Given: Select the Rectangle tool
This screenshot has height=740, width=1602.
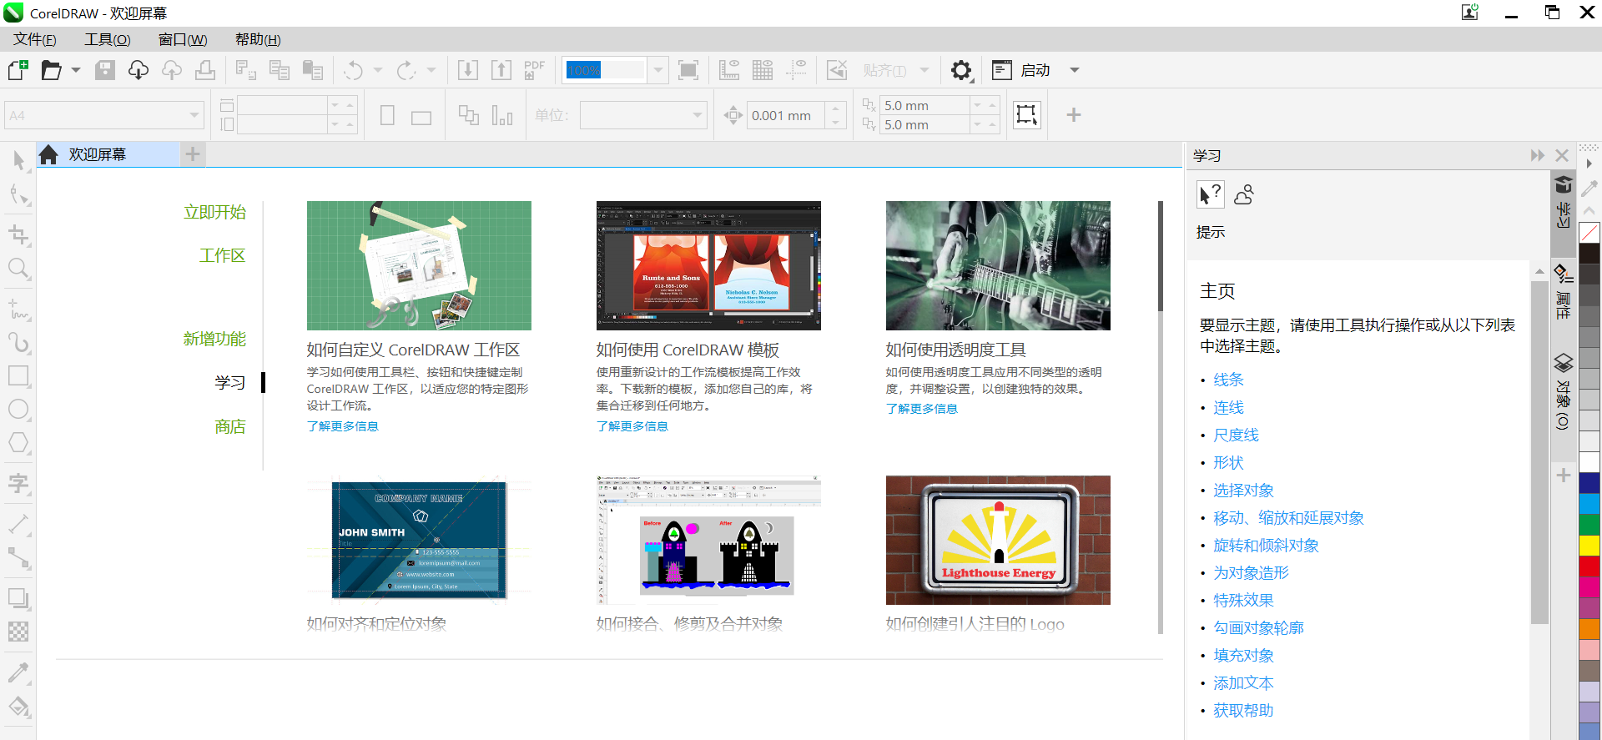Looking at the screenshot, I should (18, 375).
